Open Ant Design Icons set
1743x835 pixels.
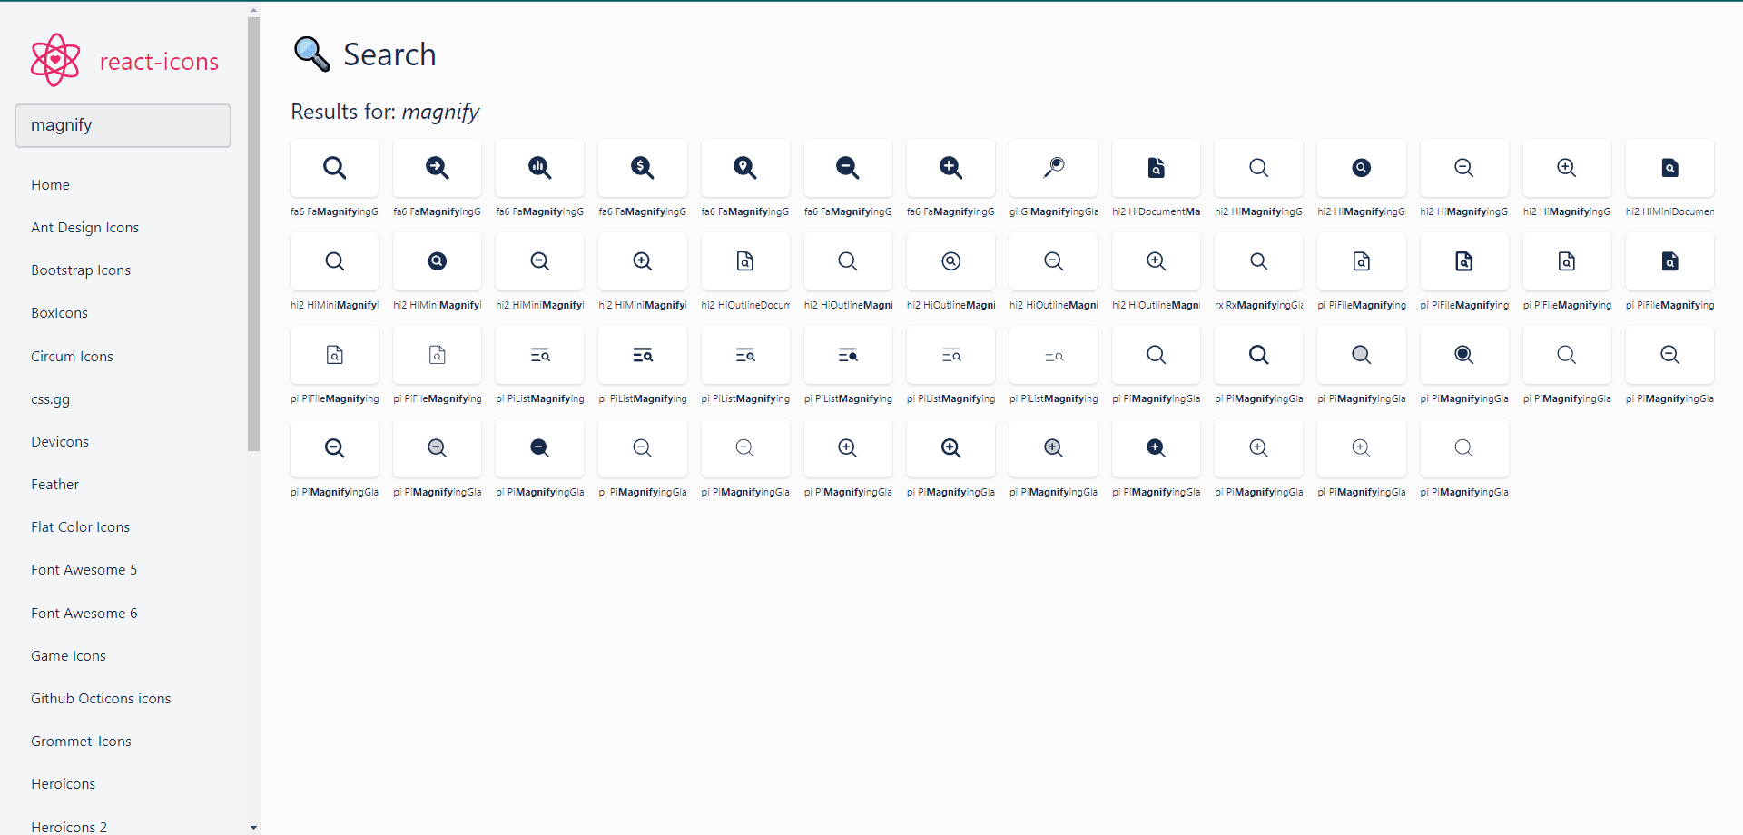pos(84,228)
